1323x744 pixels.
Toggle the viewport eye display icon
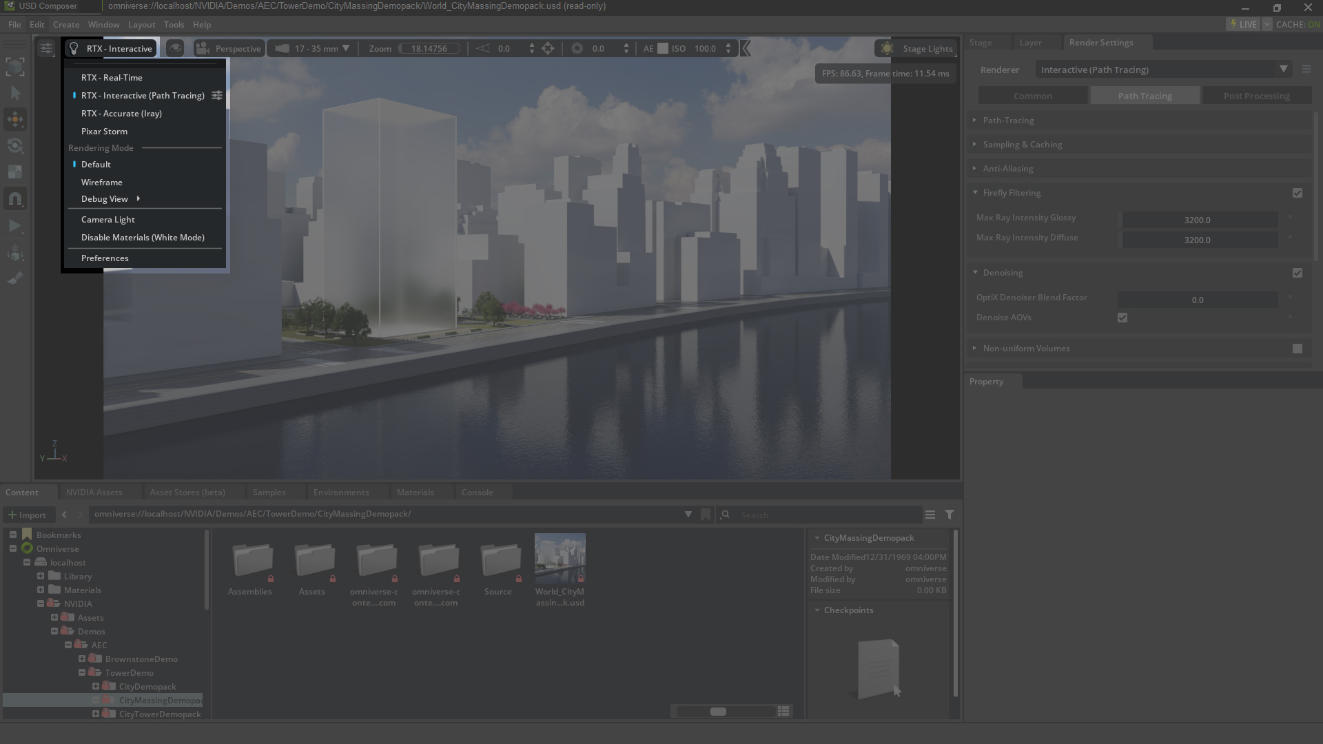175,48
